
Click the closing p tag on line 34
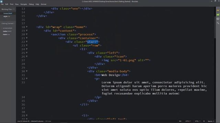click(x=98, y=97)
